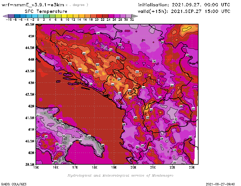Select the 44.5N latitude label
The width and height of the screenshot is (241, 186).
click(x=30, y=48)
